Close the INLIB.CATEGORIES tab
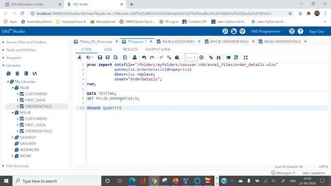The width and height of the screenshot is (331, 186). (x=199, y=41)
